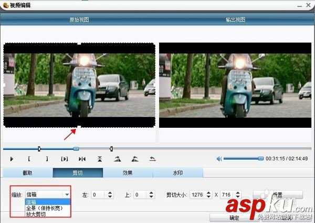Screen dimensions: 315x223
Task: Increase the 上 value with up arrow
Action: tap(151, 193)
